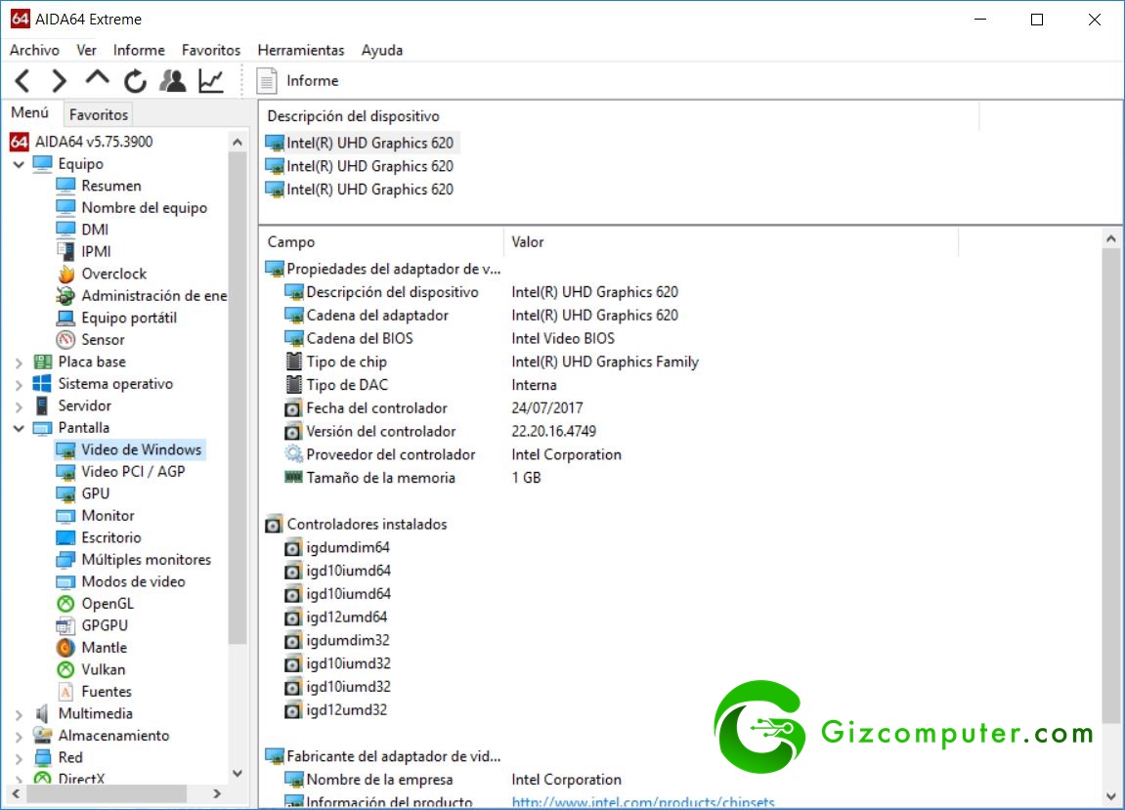
Task: Select the third Intel UHD Graphics 620 device
Action: (361, 190)
